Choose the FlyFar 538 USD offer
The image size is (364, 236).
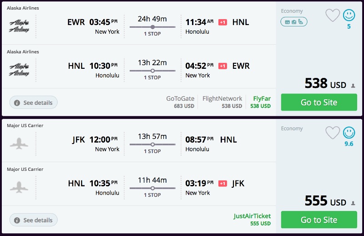[x=261, y=102]
